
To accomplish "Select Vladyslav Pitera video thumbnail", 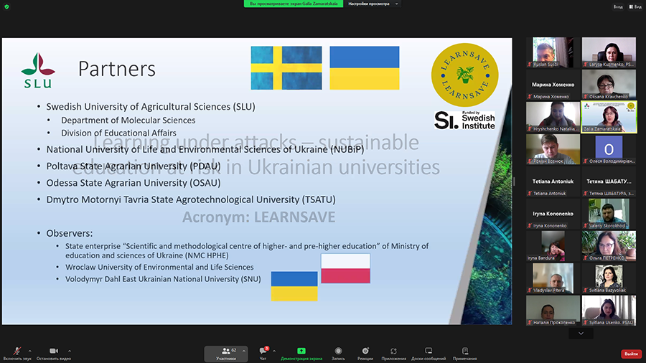I will point(553,278).
